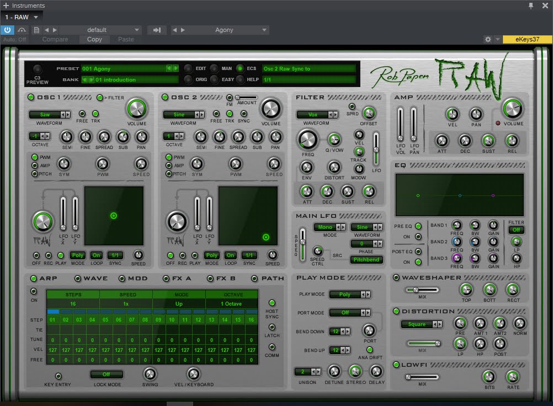Click the Waveshaper MIX slider
This screenshot has height=406, width=553.
tap(422, 290)
